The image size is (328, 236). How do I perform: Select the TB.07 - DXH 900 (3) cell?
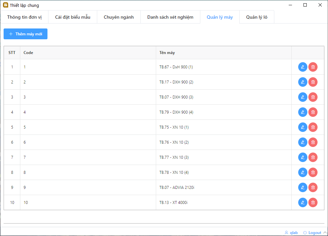pyautogui.click(x=224, y=97)
